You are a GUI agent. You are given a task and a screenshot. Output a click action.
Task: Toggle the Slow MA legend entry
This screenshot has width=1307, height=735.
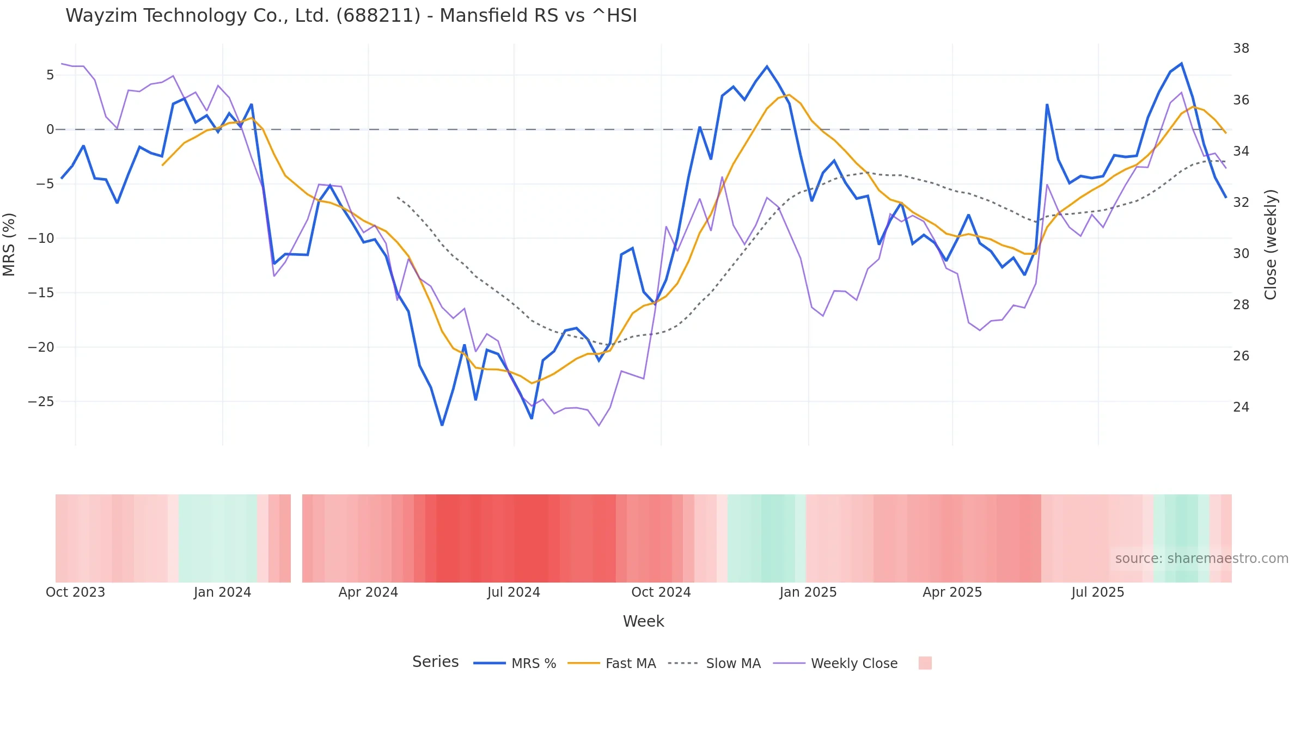click(714, 663)
